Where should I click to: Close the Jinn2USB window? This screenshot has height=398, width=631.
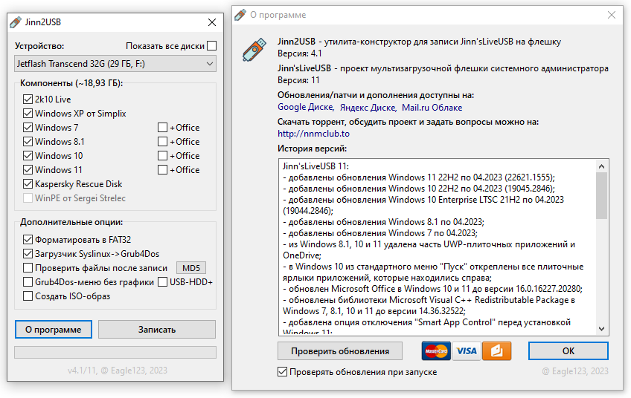(212, 22)
